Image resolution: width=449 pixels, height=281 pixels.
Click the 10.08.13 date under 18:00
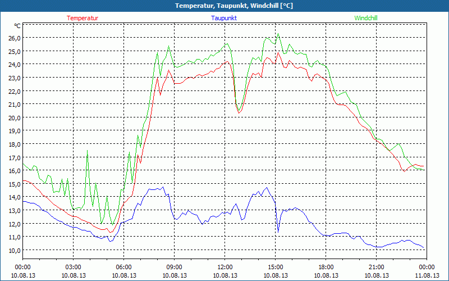click(326, 275)
